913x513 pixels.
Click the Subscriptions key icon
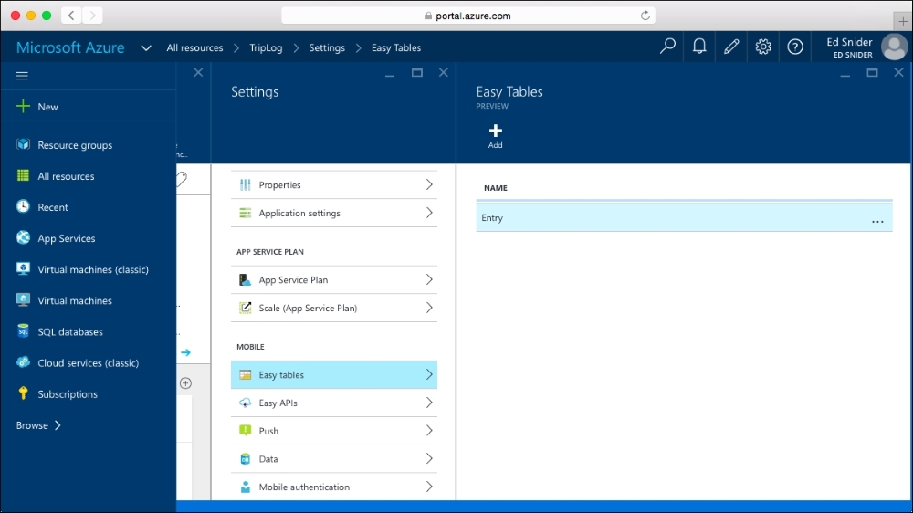[x=24, y=393]
